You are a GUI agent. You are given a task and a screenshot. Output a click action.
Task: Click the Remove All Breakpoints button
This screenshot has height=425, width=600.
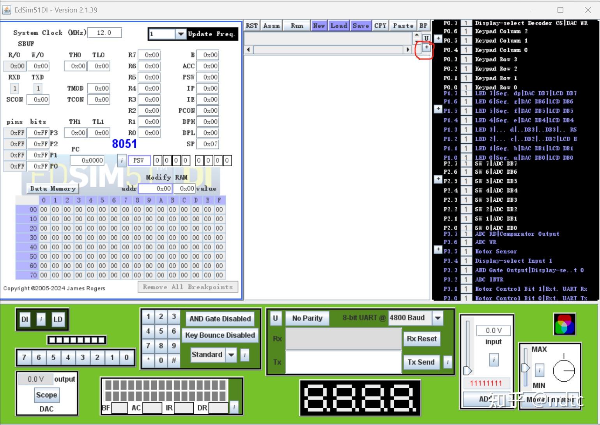coord(188,286)
